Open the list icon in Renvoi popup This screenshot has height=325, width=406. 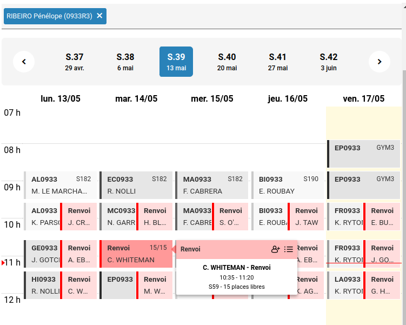pos(289,249)
